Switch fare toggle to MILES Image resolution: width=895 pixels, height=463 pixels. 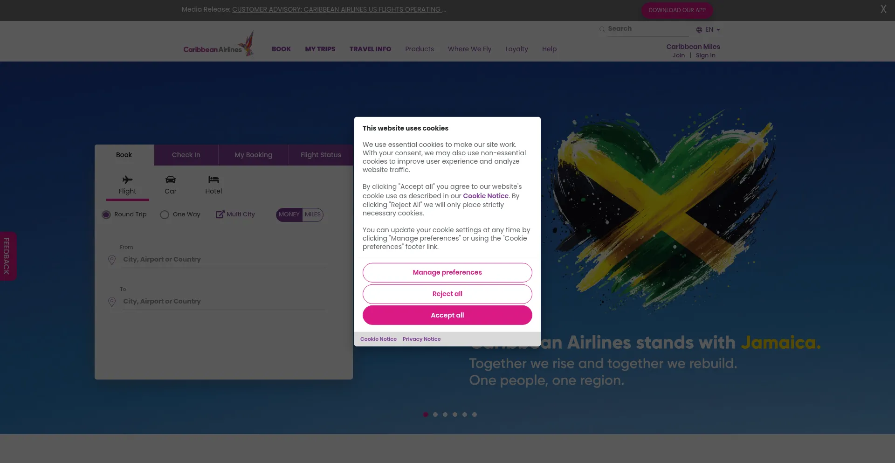[x=313, y=214]
